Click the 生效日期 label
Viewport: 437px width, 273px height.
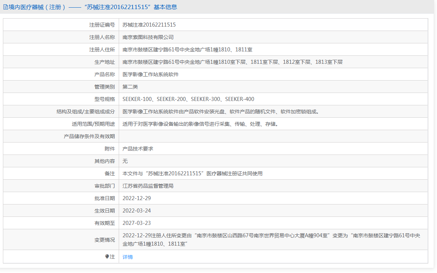(105, 211)
